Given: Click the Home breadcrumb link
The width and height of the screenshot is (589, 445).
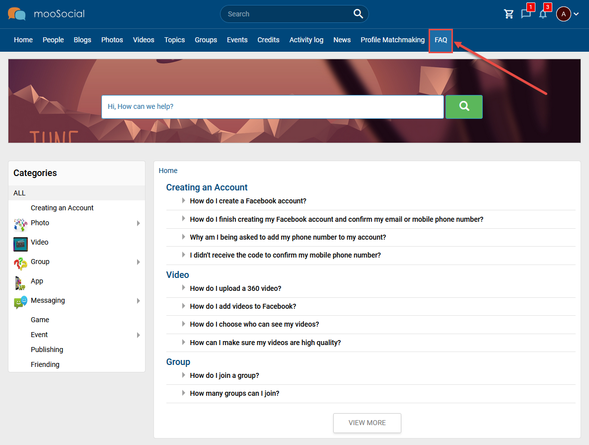Looking at the screenshot, I should [x=168, y=171].
